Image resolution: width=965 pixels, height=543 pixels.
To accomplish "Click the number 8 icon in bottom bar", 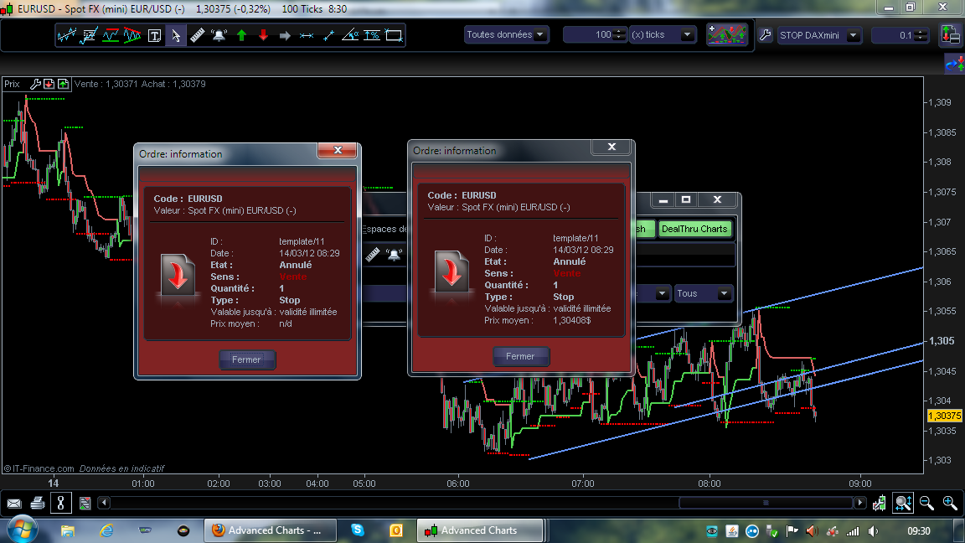I will click(60, 503).
